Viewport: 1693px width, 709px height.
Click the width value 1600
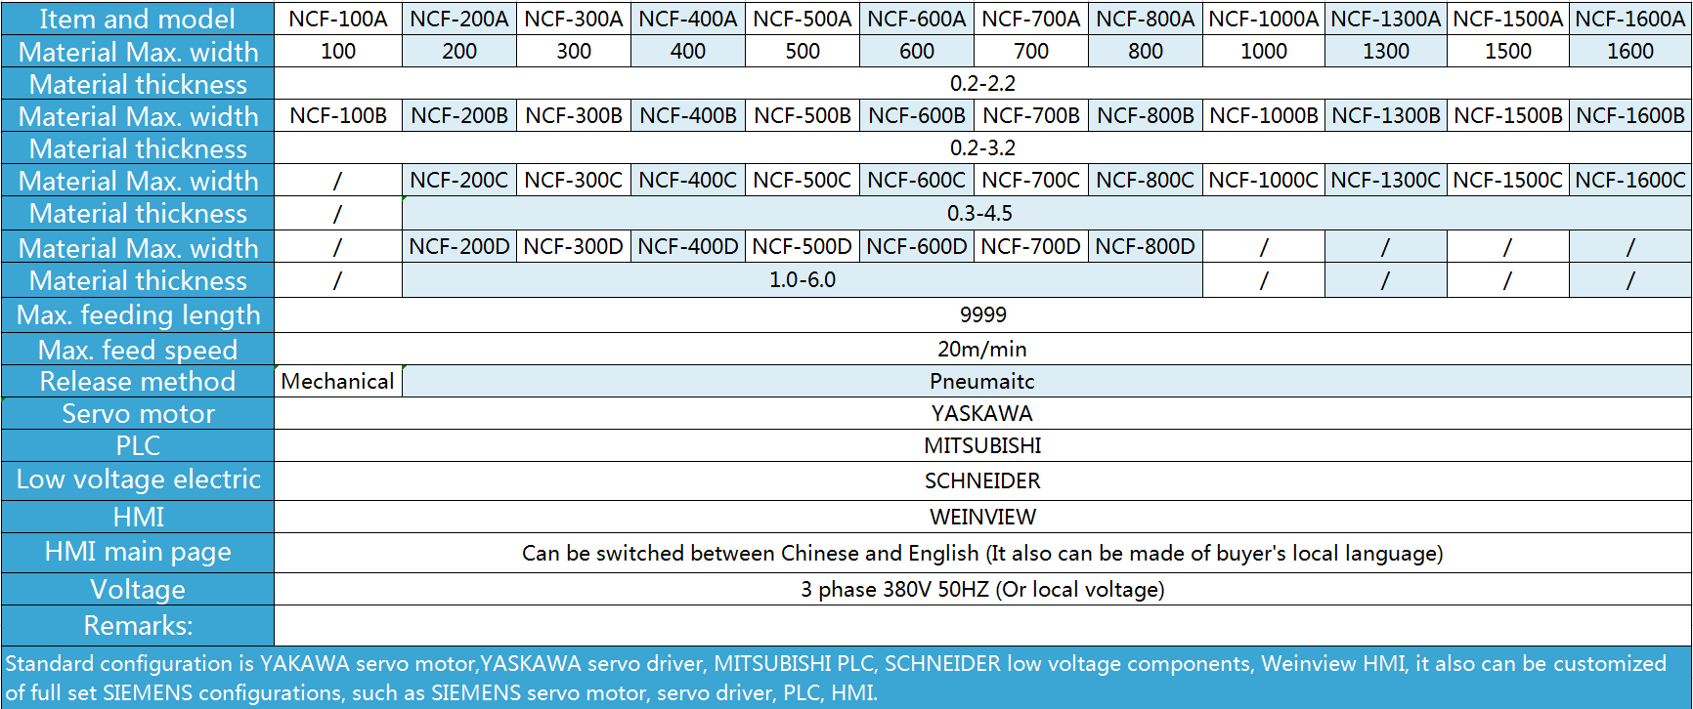pyautogui.click(x=1630, y=51)
